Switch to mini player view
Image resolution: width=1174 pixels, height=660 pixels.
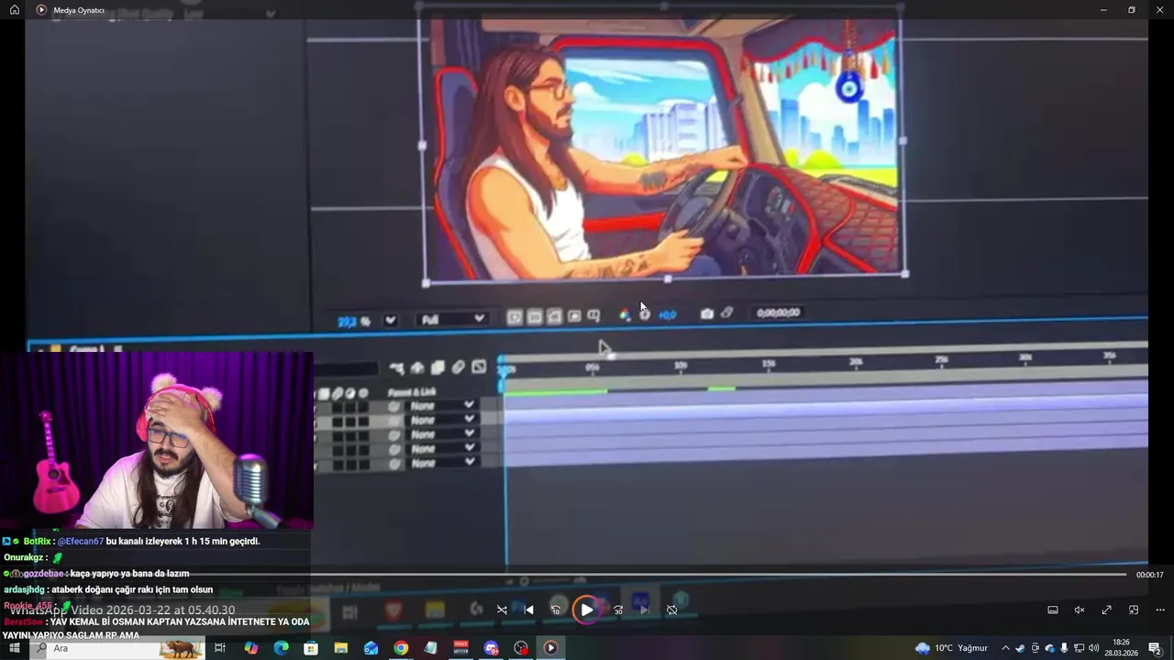(x=1134, y=610)
